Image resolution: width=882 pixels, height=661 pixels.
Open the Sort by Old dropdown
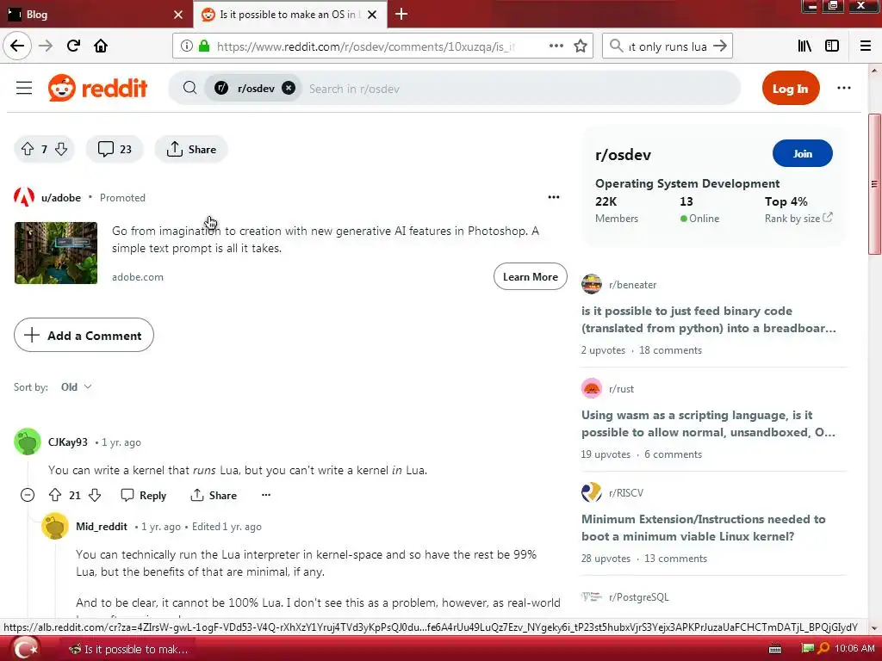[x=77, y=387]
